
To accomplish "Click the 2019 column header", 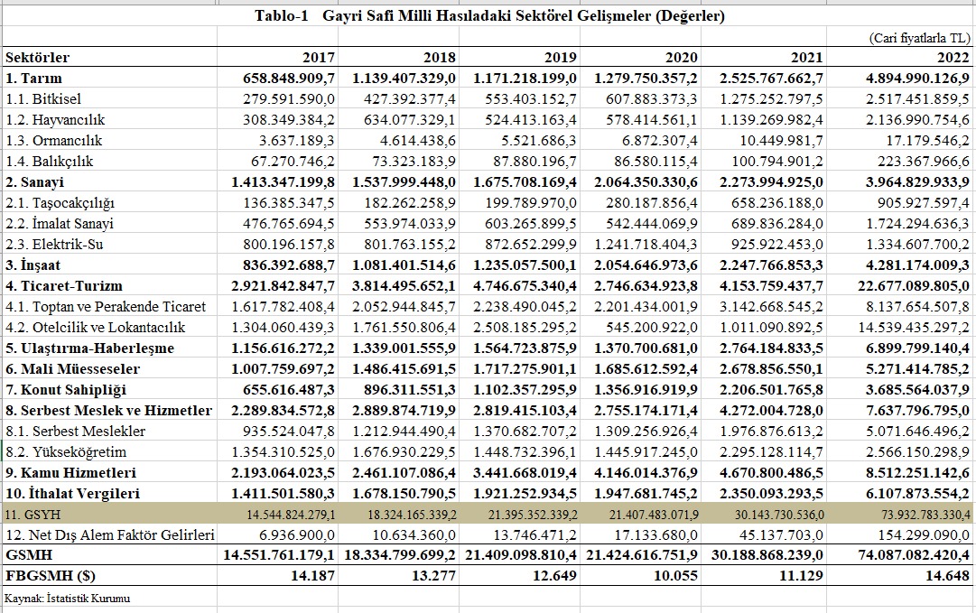I will pyautogui.click(x=560, y=57).
